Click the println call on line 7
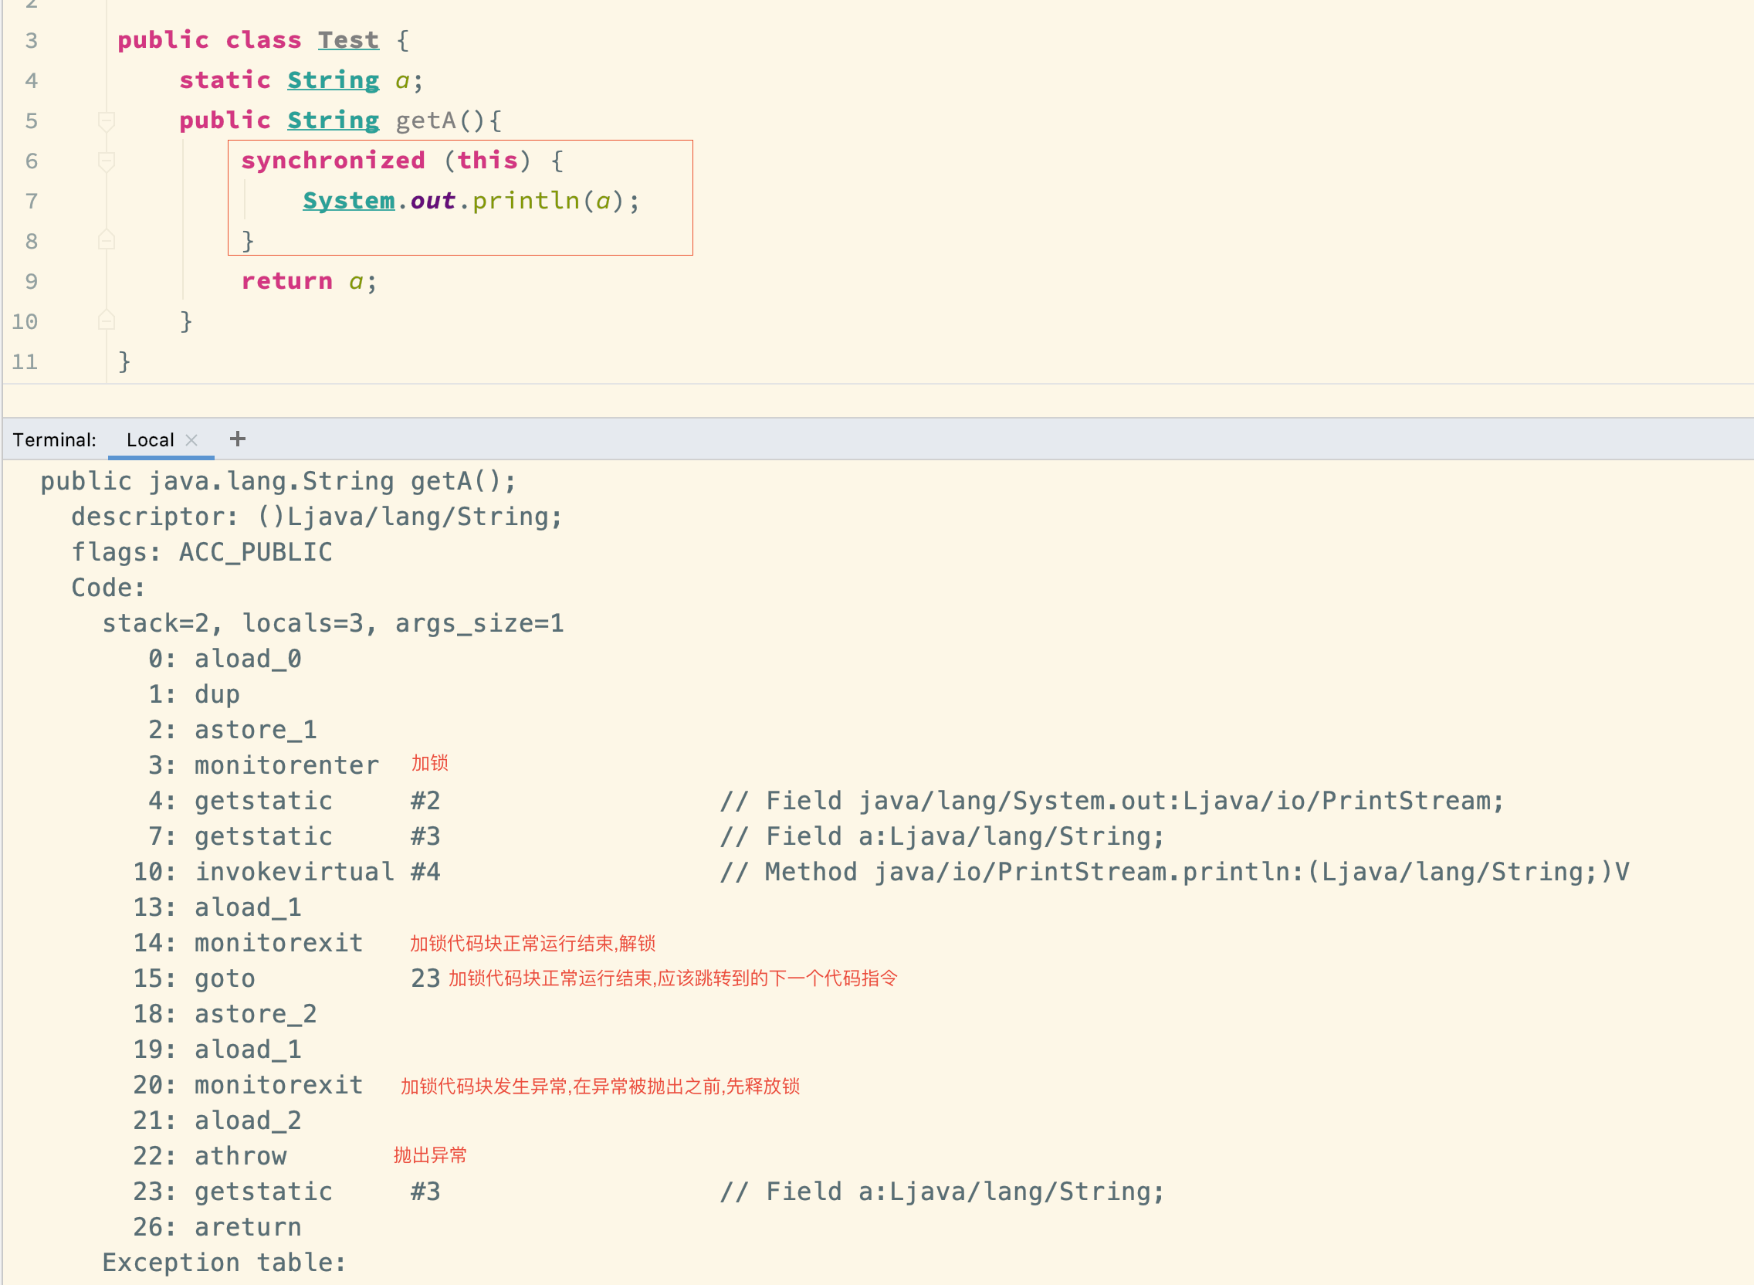The width and height of the screenshot is (1754, 1285). [x=526, y=201]
